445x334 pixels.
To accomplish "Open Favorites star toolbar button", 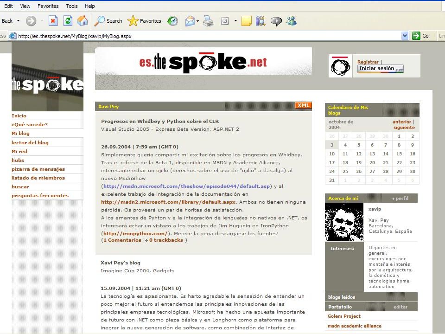I will 145,21.
